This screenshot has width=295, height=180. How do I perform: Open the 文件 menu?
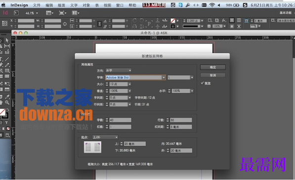tap(37, 5)
